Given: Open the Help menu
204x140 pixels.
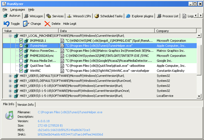Looking at the screenshot, I should (x=31, y=10).
